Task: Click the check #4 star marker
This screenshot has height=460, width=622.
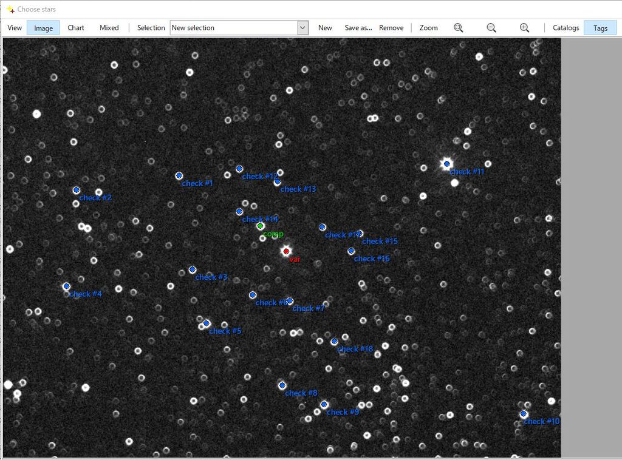Action: coord(67,286)
